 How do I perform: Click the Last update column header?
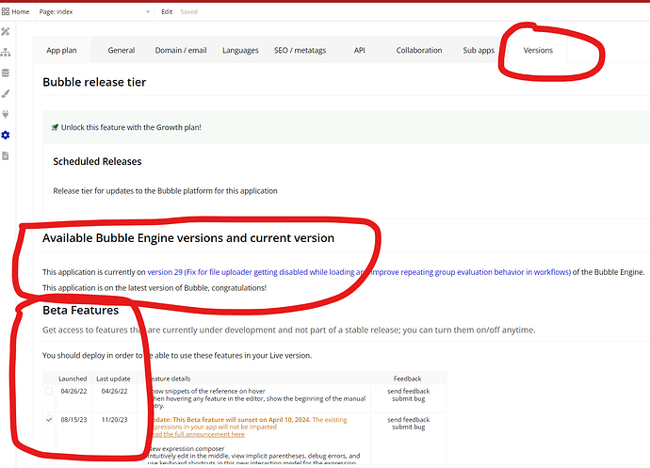tap(113, 379)
